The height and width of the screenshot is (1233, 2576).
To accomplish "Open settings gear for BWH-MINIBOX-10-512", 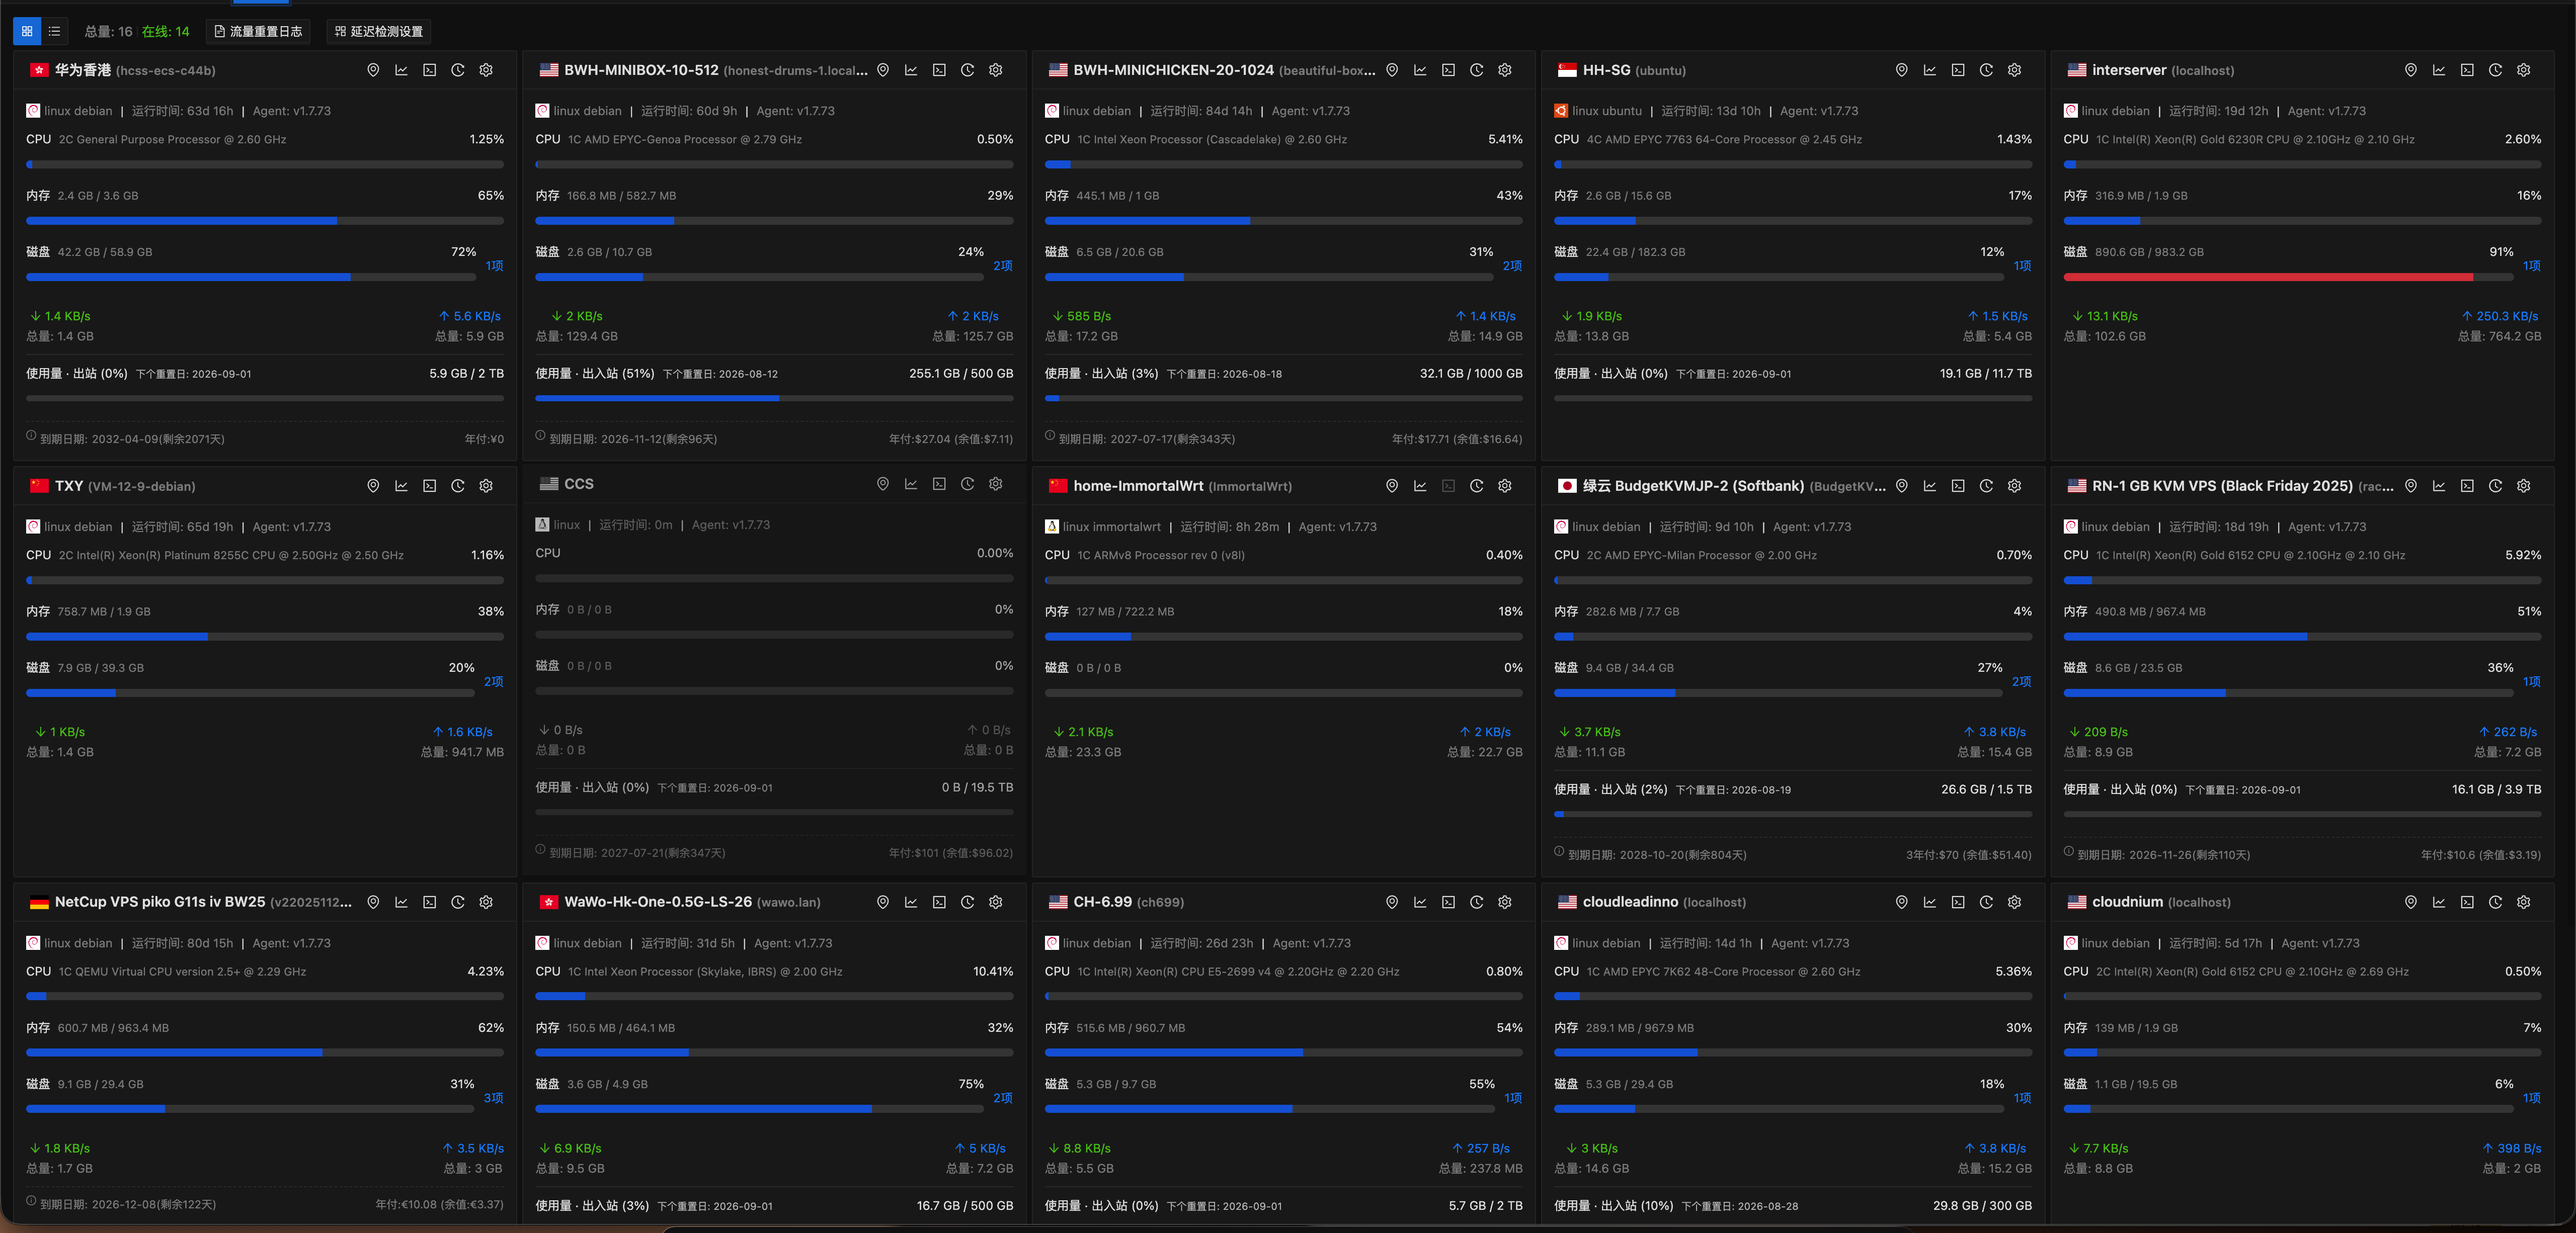I will (995, 70).
